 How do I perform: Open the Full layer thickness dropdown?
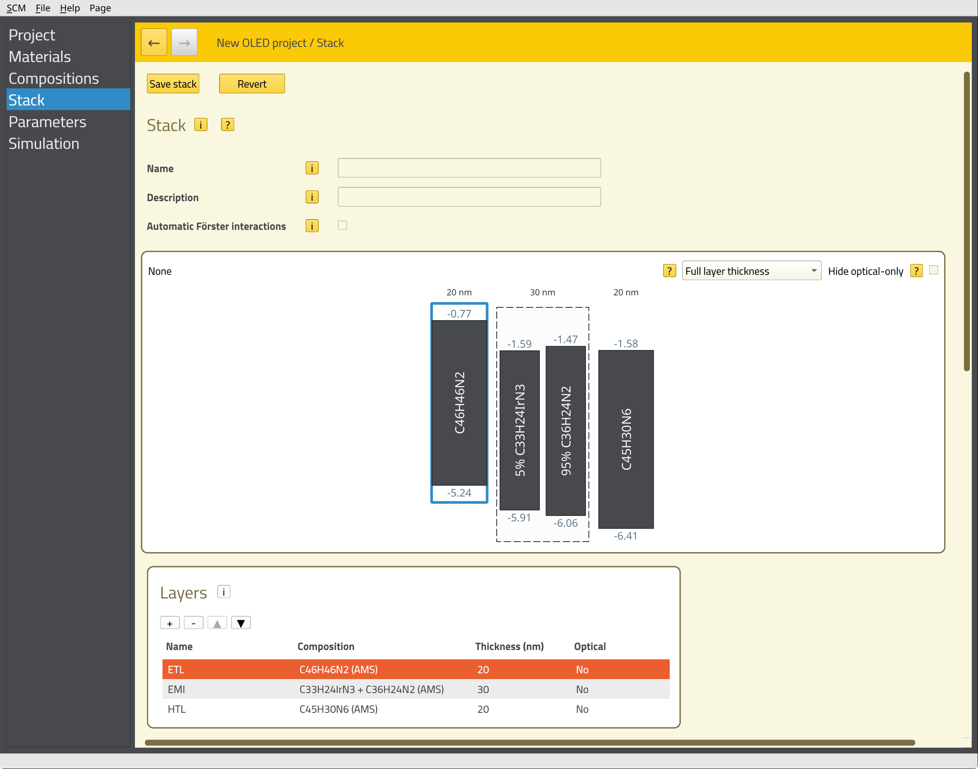(751, 271)
